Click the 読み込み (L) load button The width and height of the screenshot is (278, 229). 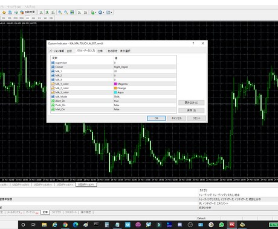(192, 102)
